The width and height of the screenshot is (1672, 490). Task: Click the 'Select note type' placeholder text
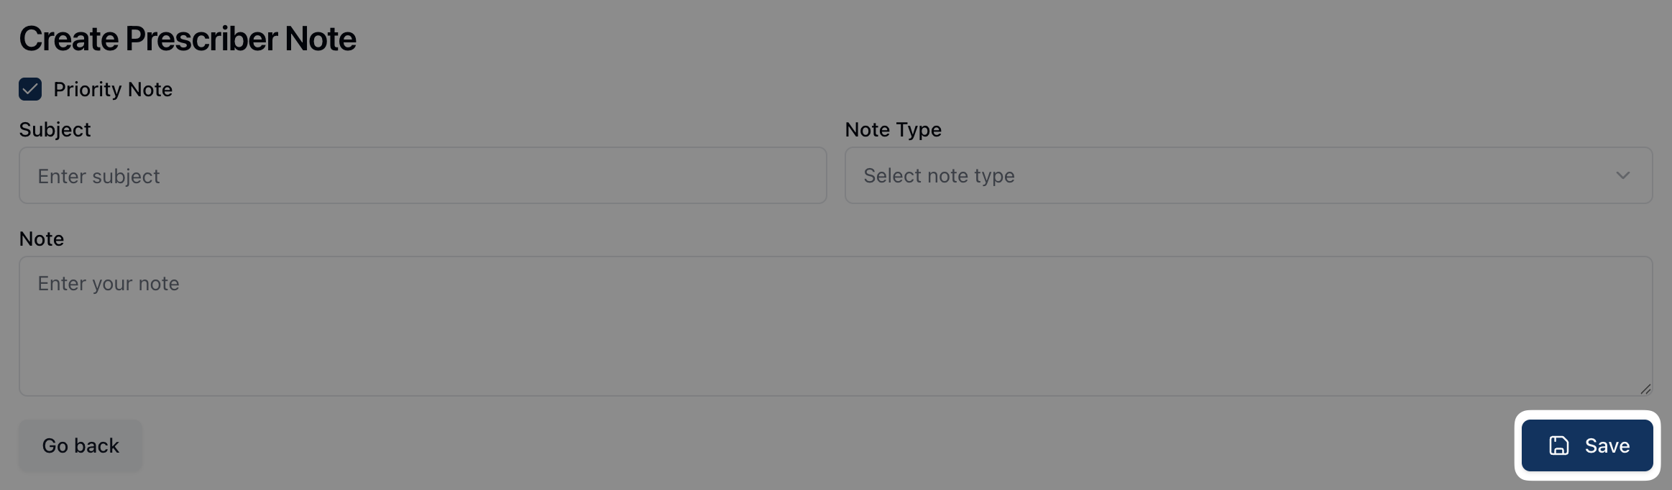click(x=939, y=176)
